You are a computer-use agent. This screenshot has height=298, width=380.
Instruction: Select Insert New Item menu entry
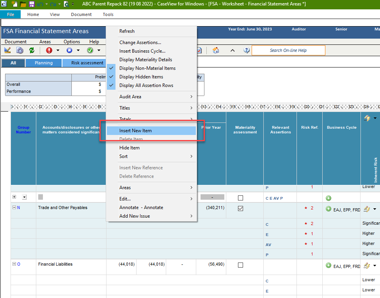pyautogui.click(x=151, y=131)
